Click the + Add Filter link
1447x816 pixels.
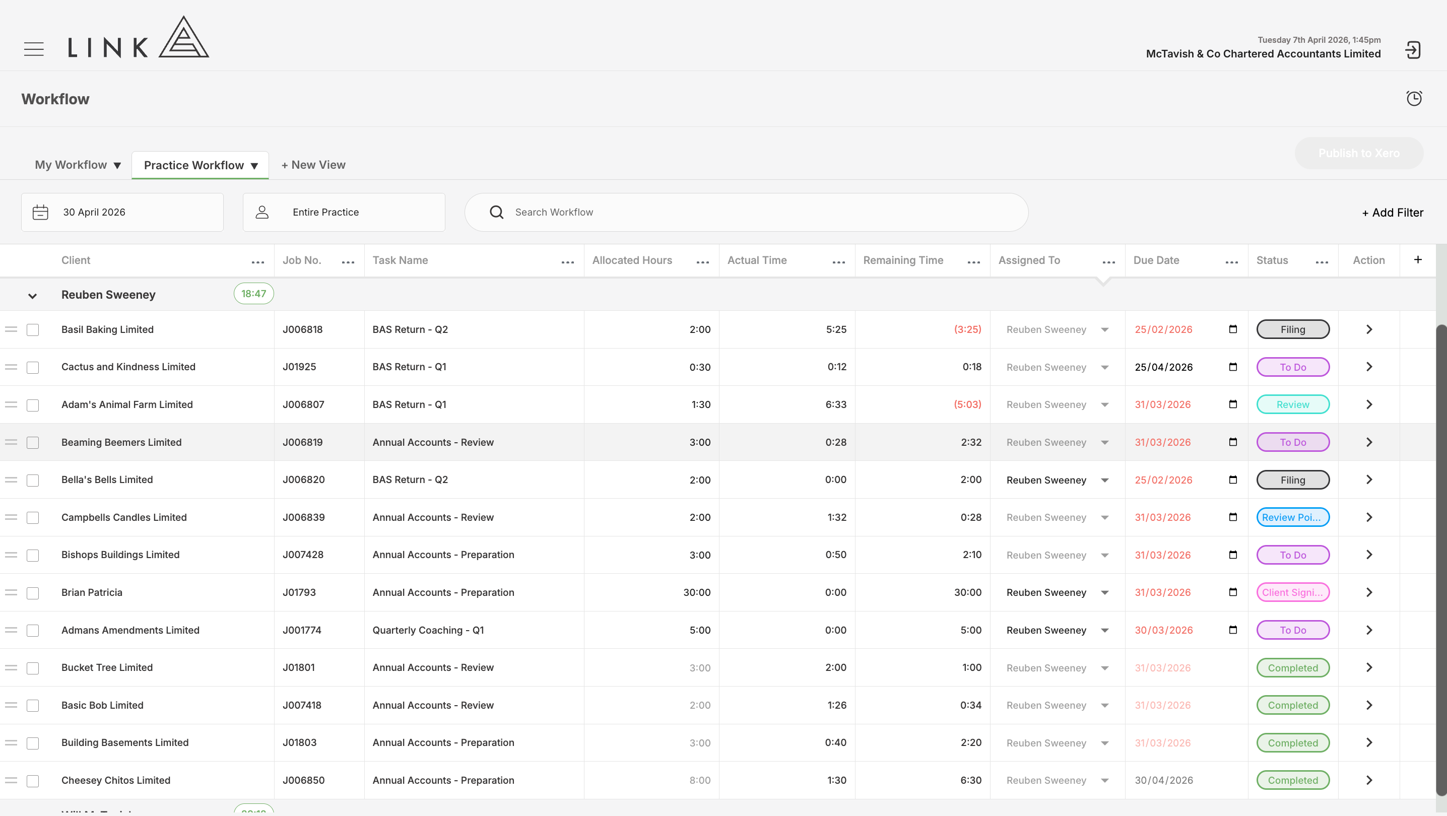coord(1393,212)
